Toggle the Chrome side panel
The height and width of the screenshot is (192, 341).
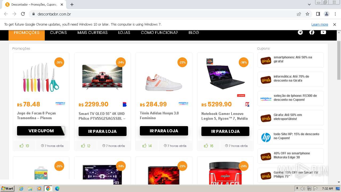click(318, 14)
